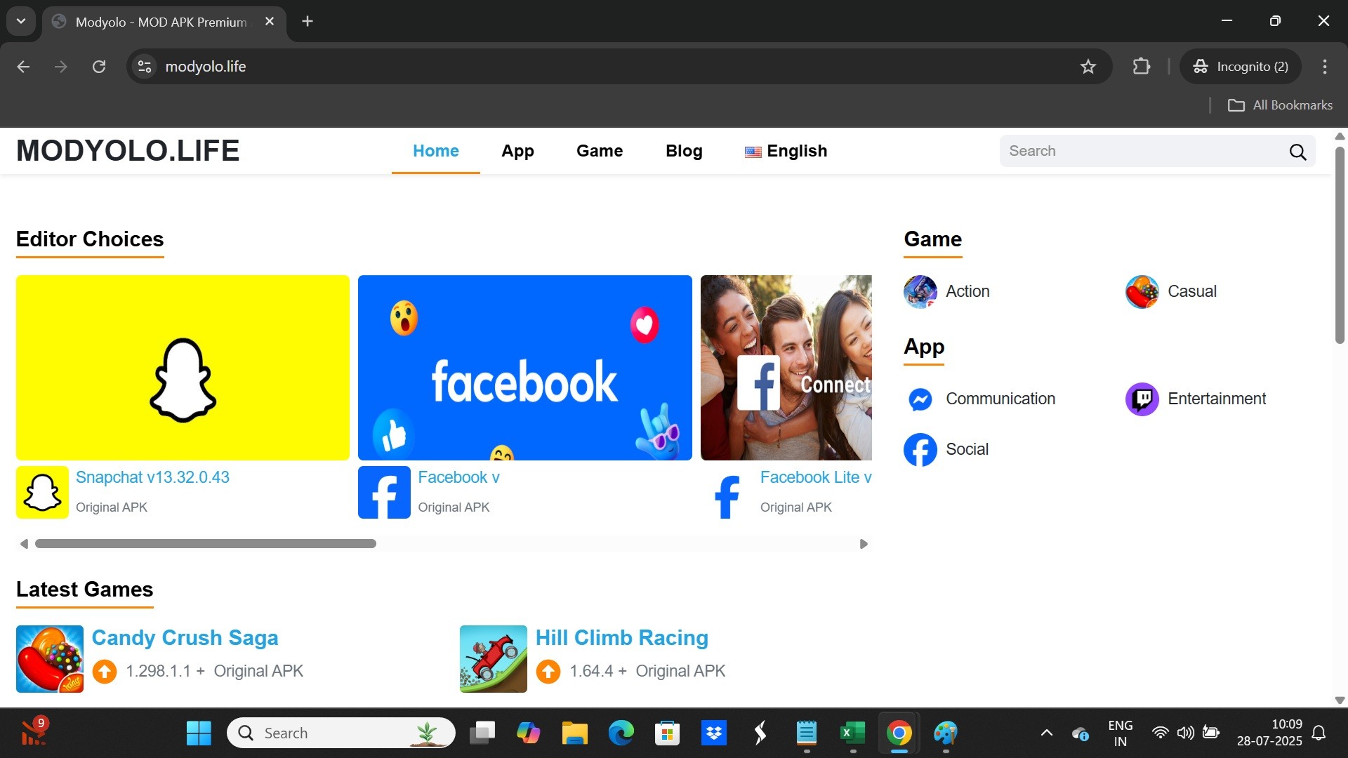This screenshot has width=1348, height=758.
Task: Bookmark this page with star icon
Action: point(1088,67)
